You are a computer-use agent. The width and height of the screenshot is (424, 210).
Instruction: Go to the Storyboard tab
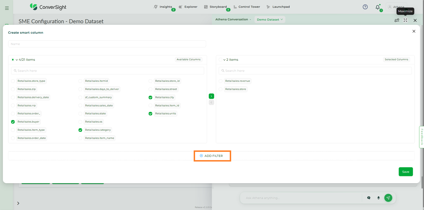[x=215, y=7]
